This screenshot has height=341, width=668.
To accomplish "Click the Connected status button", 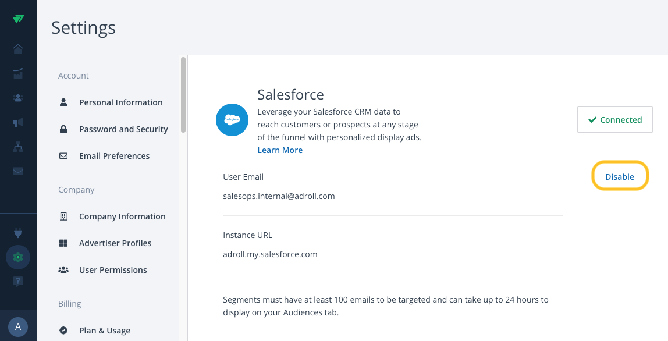I will [614, 120].
